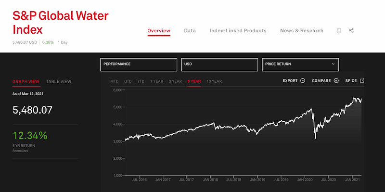Open the USD currency selector
The height and width of the screenshot is (192, 385).
[x=219, y=64]
